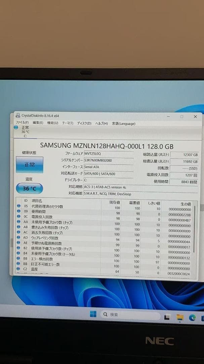Click the status dot for row C2
Image resolution: width=204 pixels, height=364 pixels.
19,269
